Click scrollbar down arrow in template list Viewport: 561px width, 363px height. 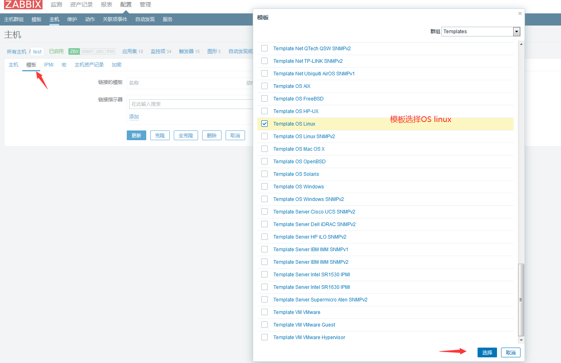click(x=521, y=340)
